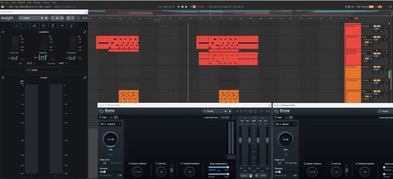Expand the Loudness panel to full view
Image resolution: width=393 pixels, height=179 pixels.
pos(85,32)
